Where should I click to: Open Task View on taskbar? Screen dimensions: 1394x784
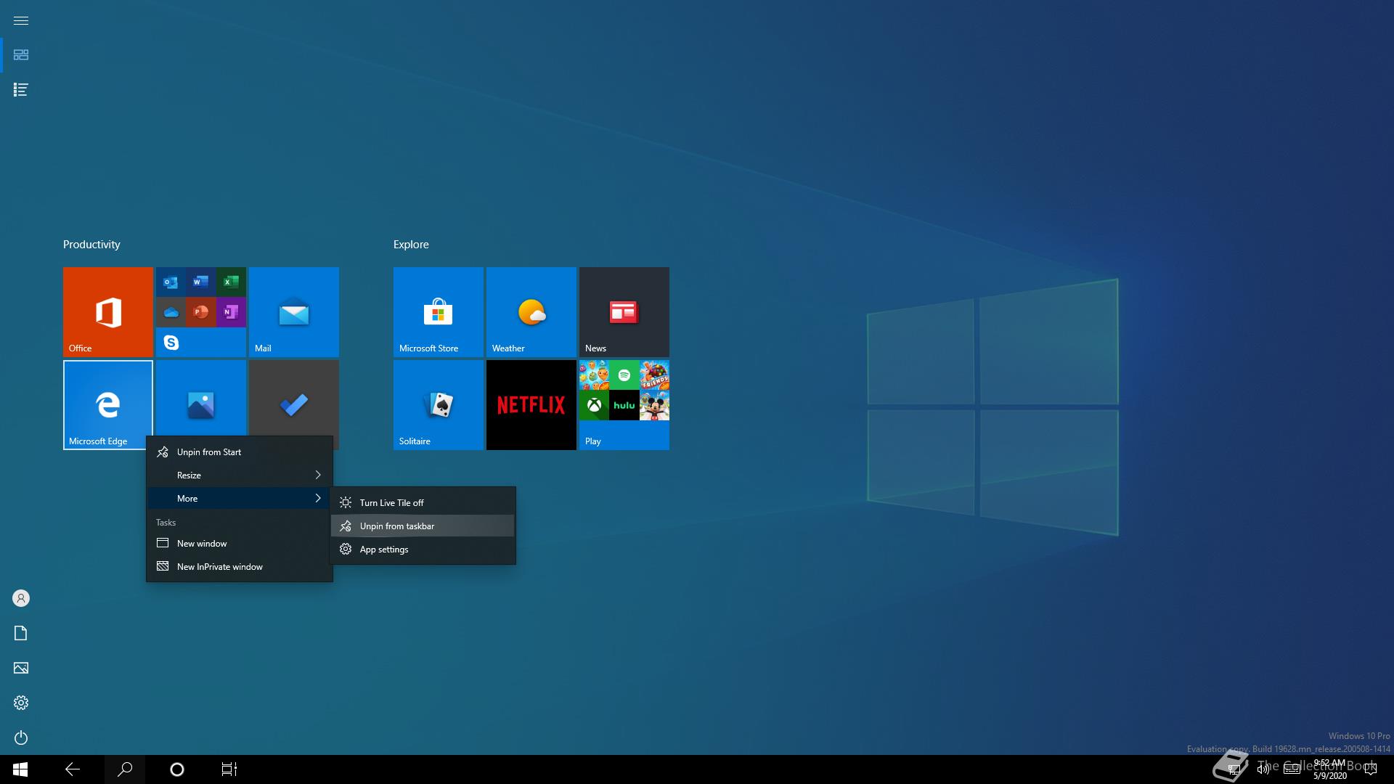229,769
